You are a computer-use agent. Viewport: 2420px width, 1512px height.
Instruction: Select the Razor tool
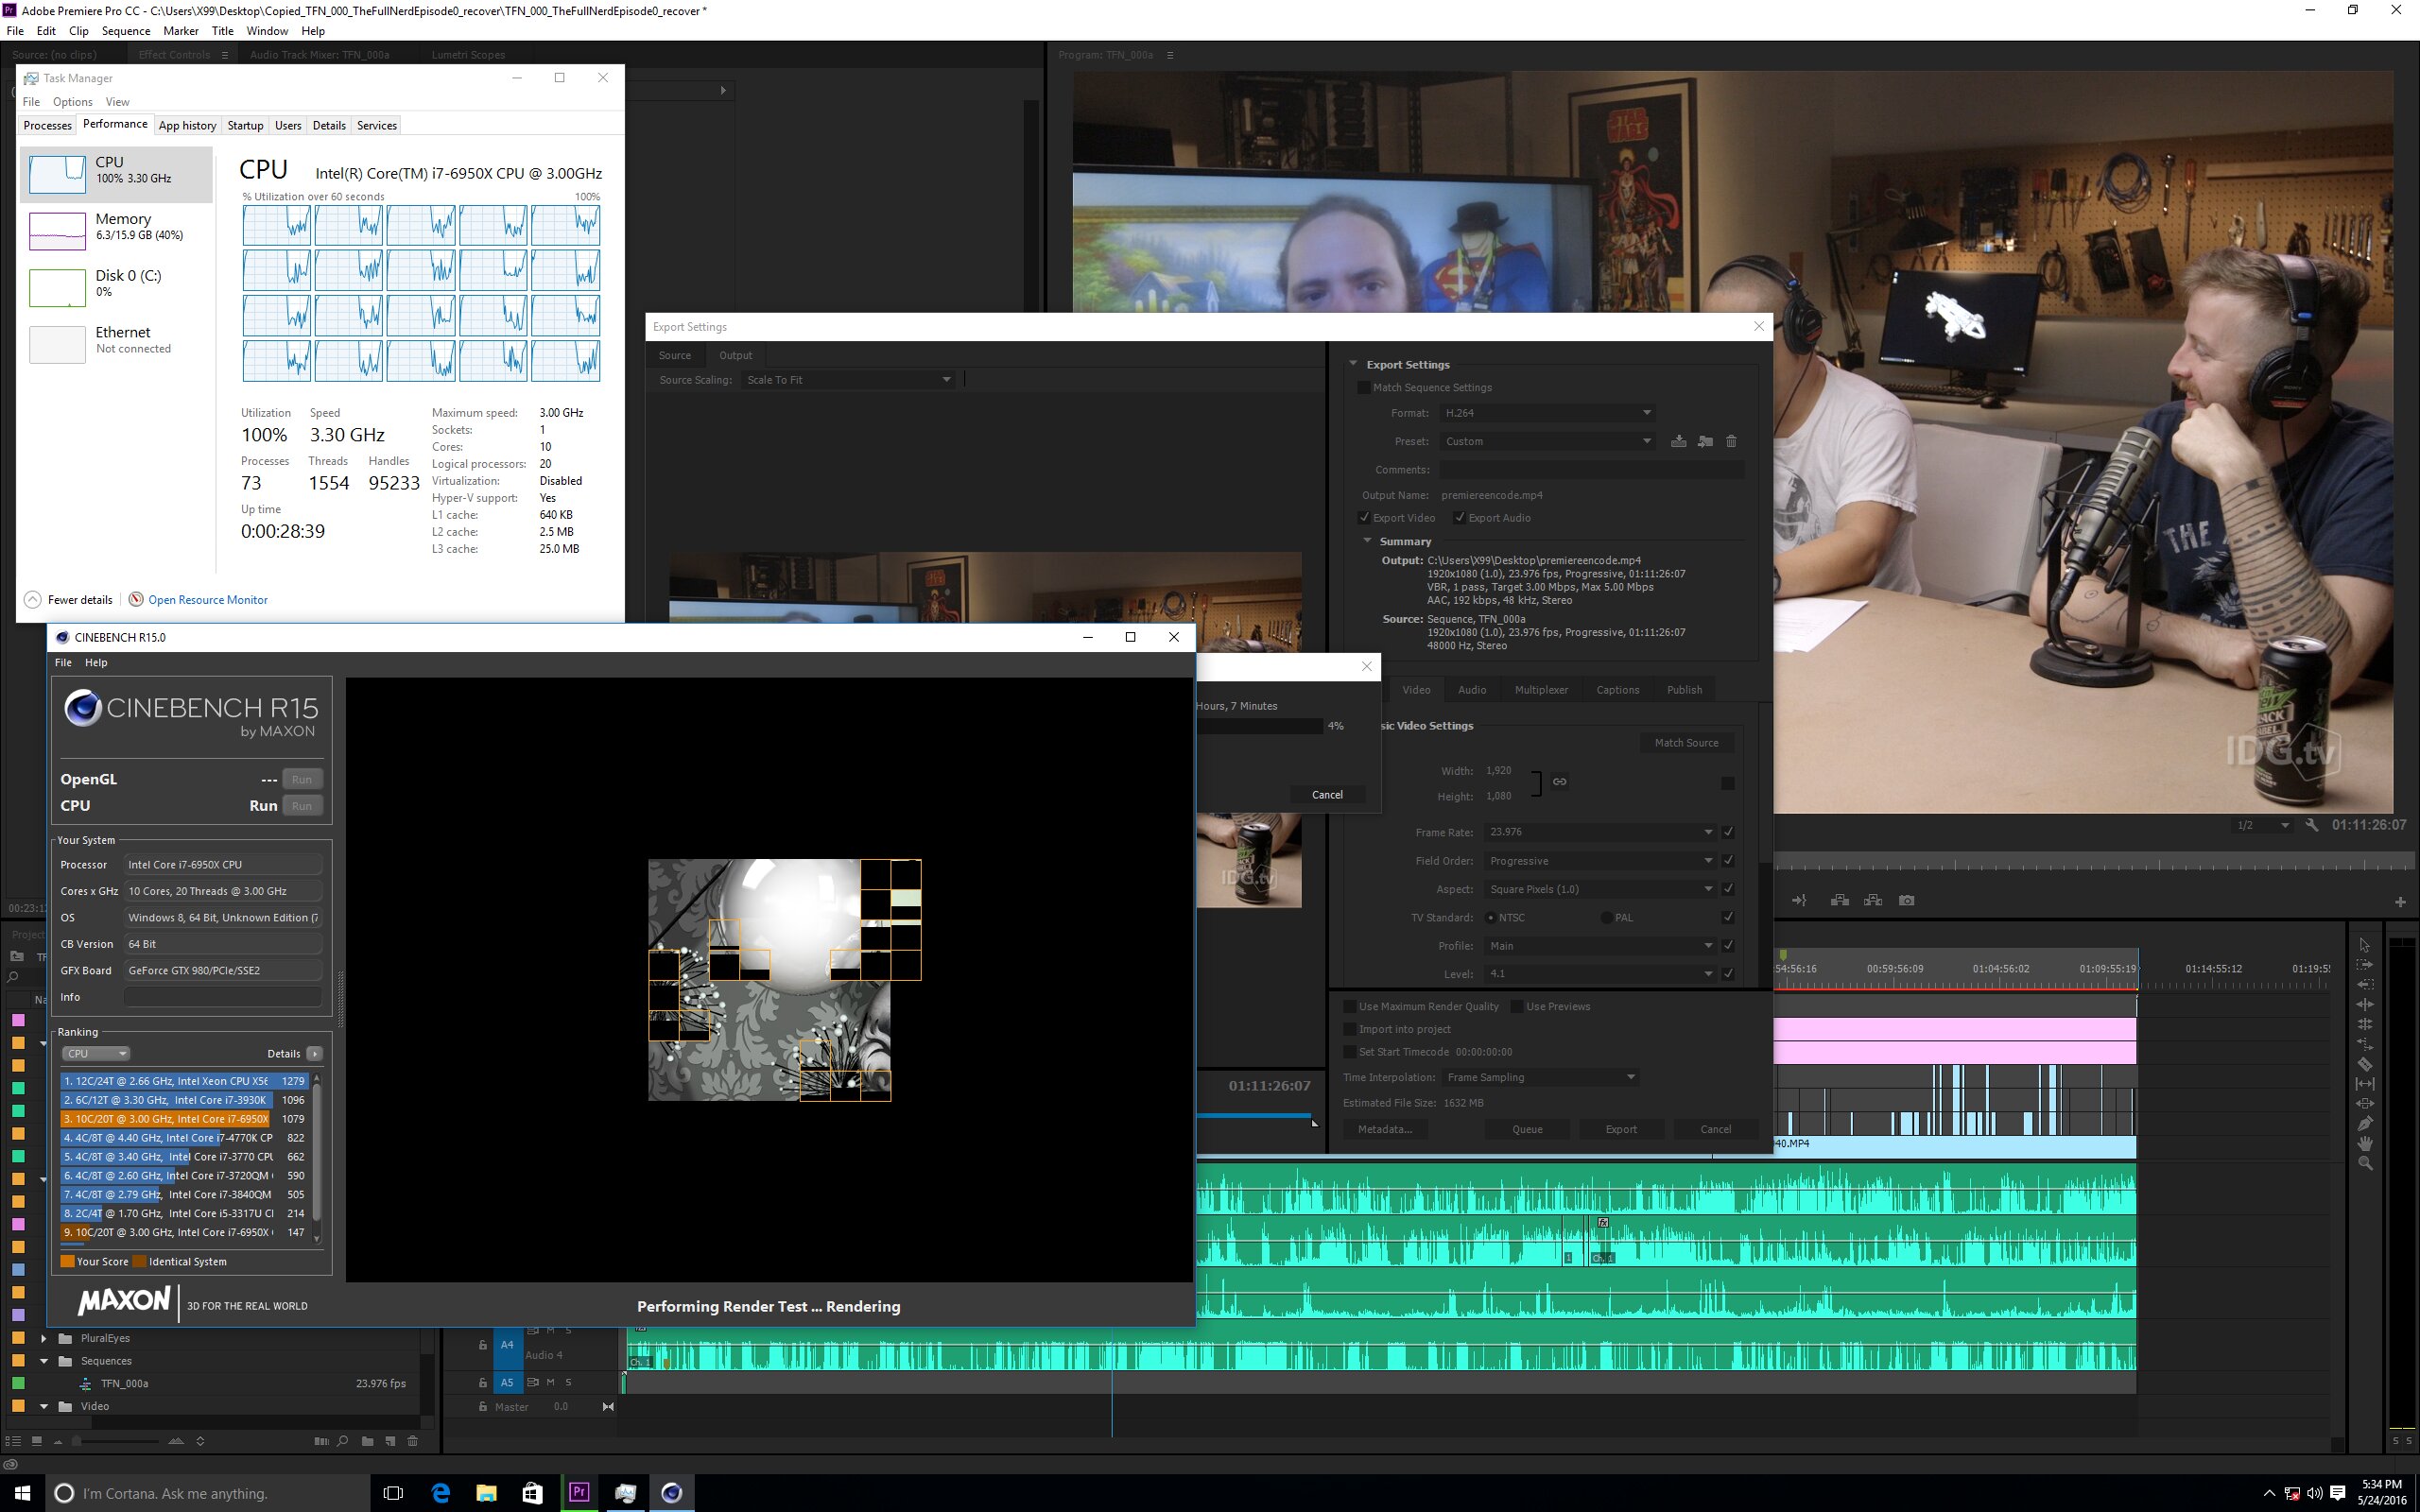pyautogui.click(x=2365, y=1064)
